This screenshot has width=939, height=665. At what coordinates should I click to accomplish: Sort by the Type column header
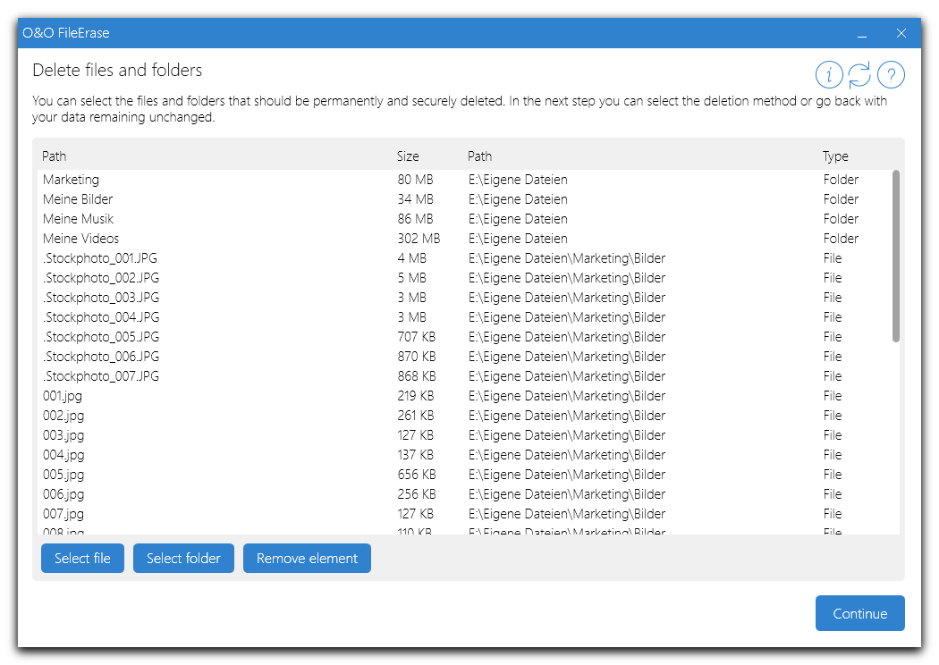835,156
